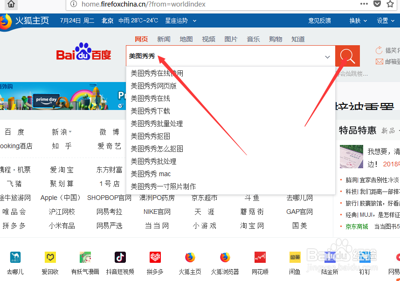
Task: Select the 网页 search tab
Action: [141, 39]
